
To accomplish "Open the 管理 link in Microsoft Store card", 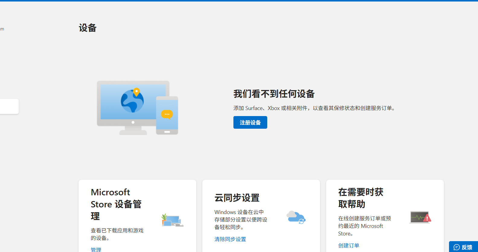I will tap(96, 249).
